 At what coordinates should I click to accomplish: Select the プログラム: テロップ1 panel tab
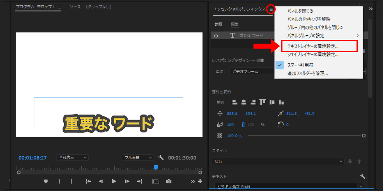click(35, 7)
